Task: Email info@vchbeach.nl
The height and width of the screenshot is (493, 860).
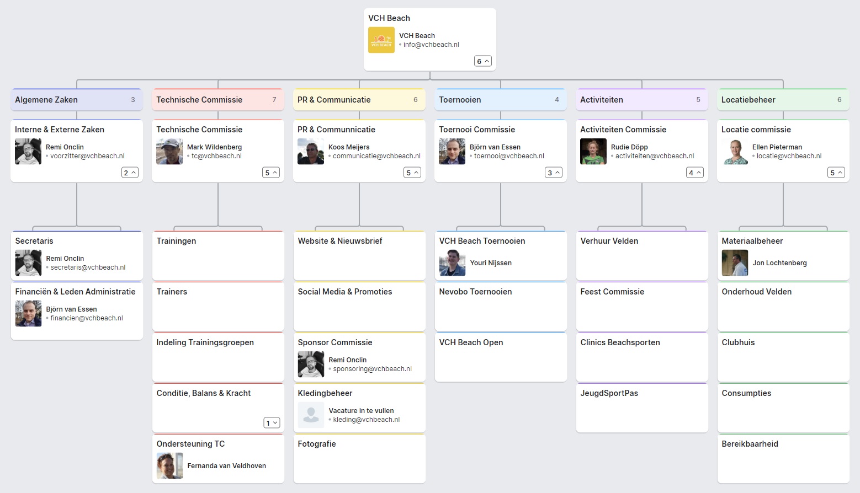Action: coord(431,45)
